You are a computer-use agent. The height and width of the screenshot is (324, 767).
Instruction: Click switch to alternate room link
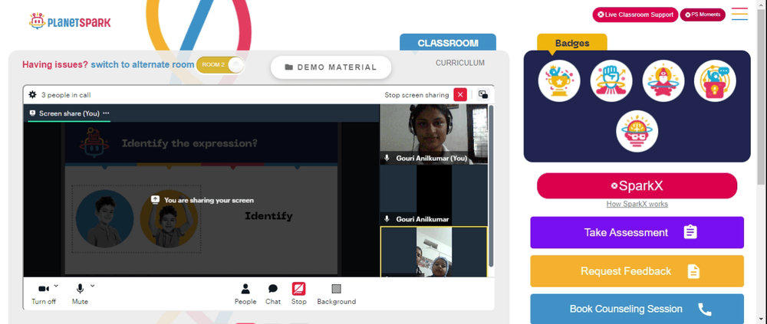tap(143, 64)
